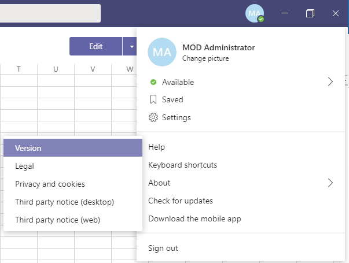Open Third party notice (web)

tap(73, 220)
